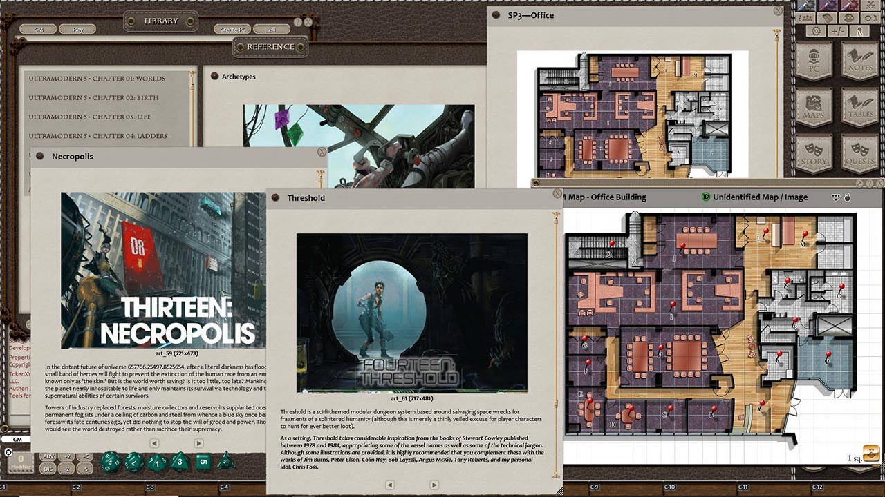
Task: Open the Library
Action: coord(160,20)
